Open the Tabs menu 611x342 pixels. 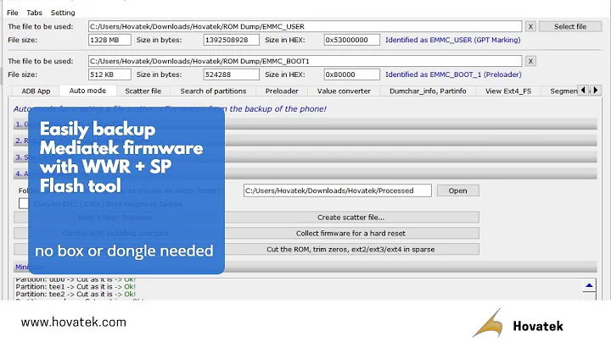point(34,13)
